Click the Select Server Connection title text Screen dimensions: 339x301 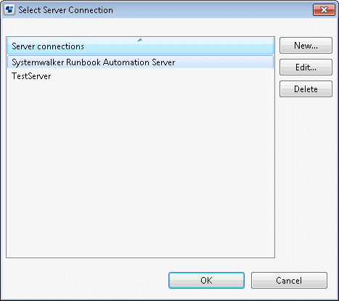coord(65,10)
